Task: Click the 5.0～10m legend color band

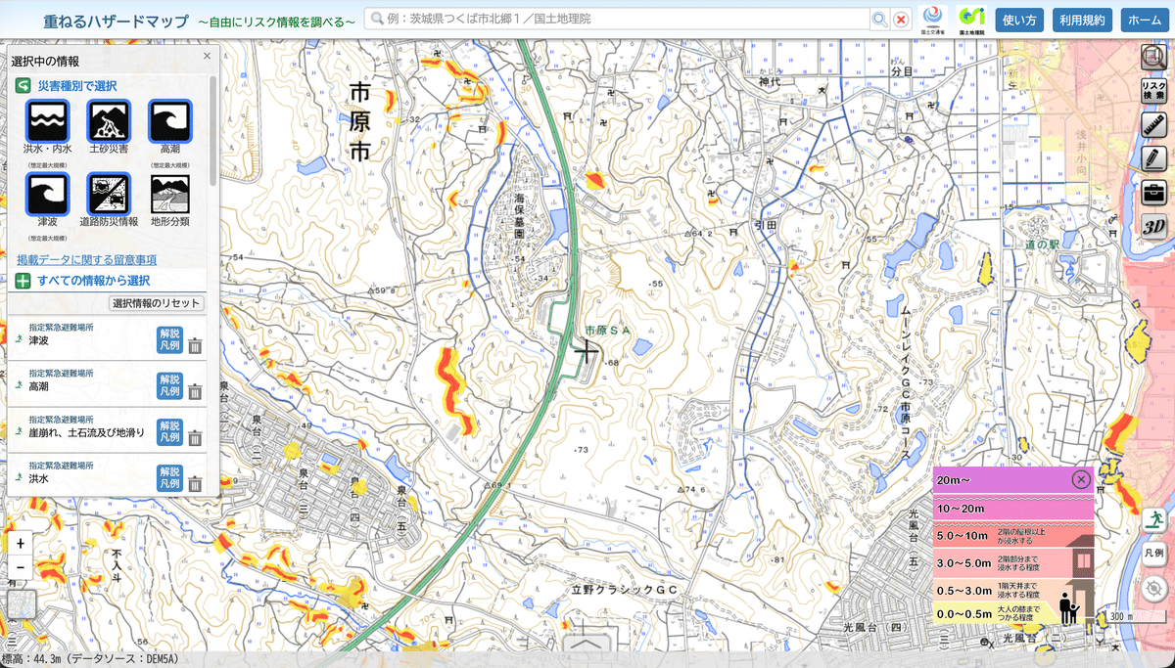Action: (x=1012, y=536)
